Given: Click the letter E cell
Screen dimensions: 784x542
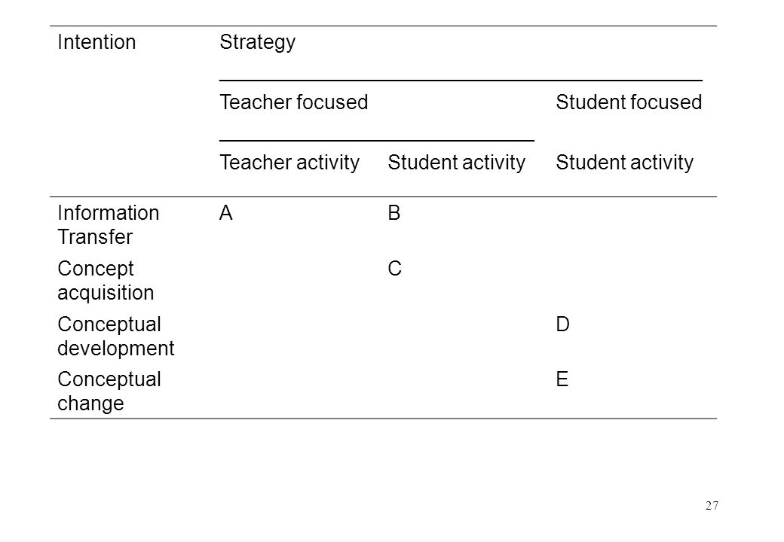Looking at the screenshot, I should pyautogui.click(x=562, y=379).
